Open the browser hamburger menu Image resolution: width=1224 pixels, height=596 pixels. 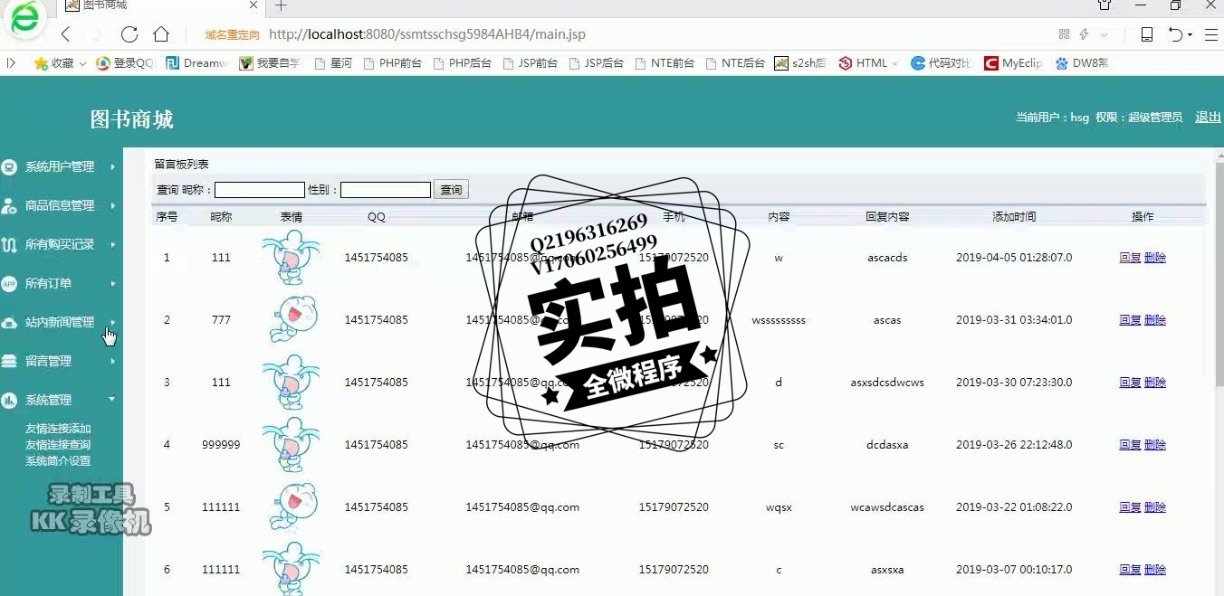[x=1210, y=34]
